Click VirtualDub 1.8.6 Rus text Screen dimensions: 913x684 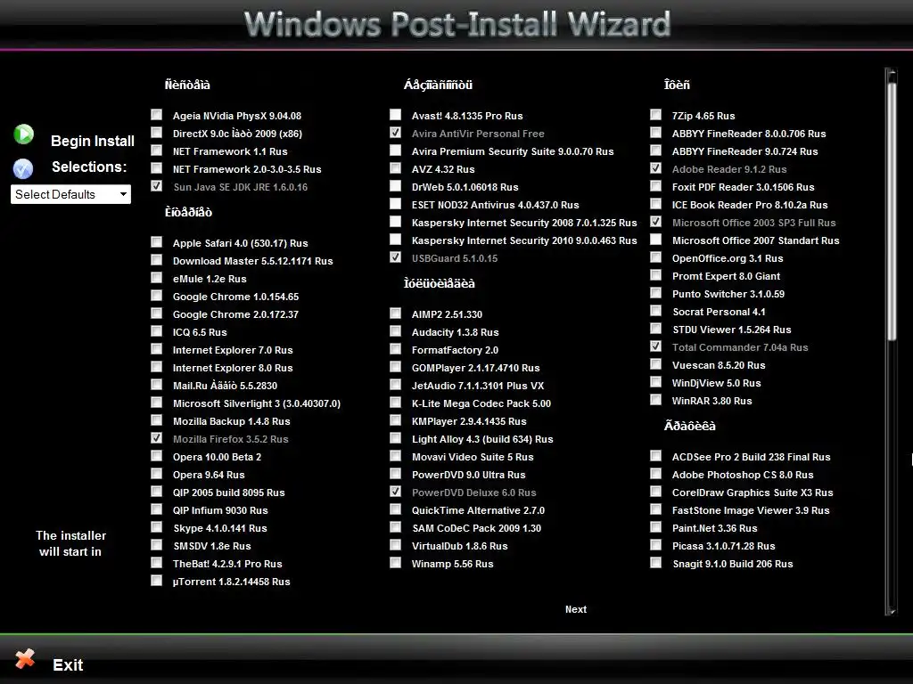click(x=460, y=546)
